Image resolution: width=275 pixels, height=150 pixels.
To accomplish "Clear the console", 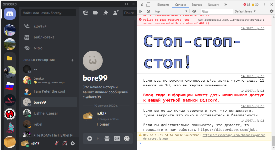I will coord(148,11).
